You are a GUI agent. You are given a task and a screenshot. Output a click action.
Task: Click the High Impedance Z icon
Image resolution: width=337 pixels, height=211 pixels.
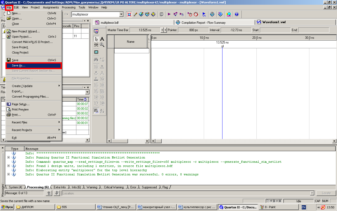coord(96,79)
